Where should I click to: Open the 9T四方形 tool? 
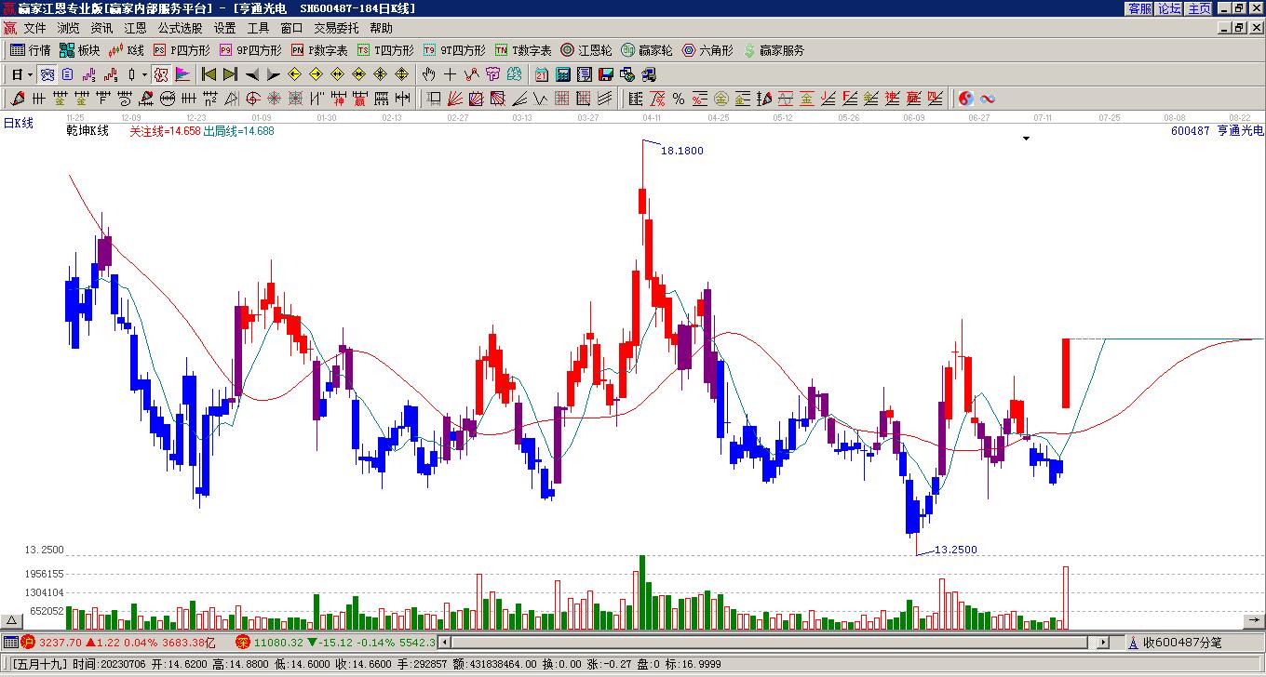pos(455,50)
